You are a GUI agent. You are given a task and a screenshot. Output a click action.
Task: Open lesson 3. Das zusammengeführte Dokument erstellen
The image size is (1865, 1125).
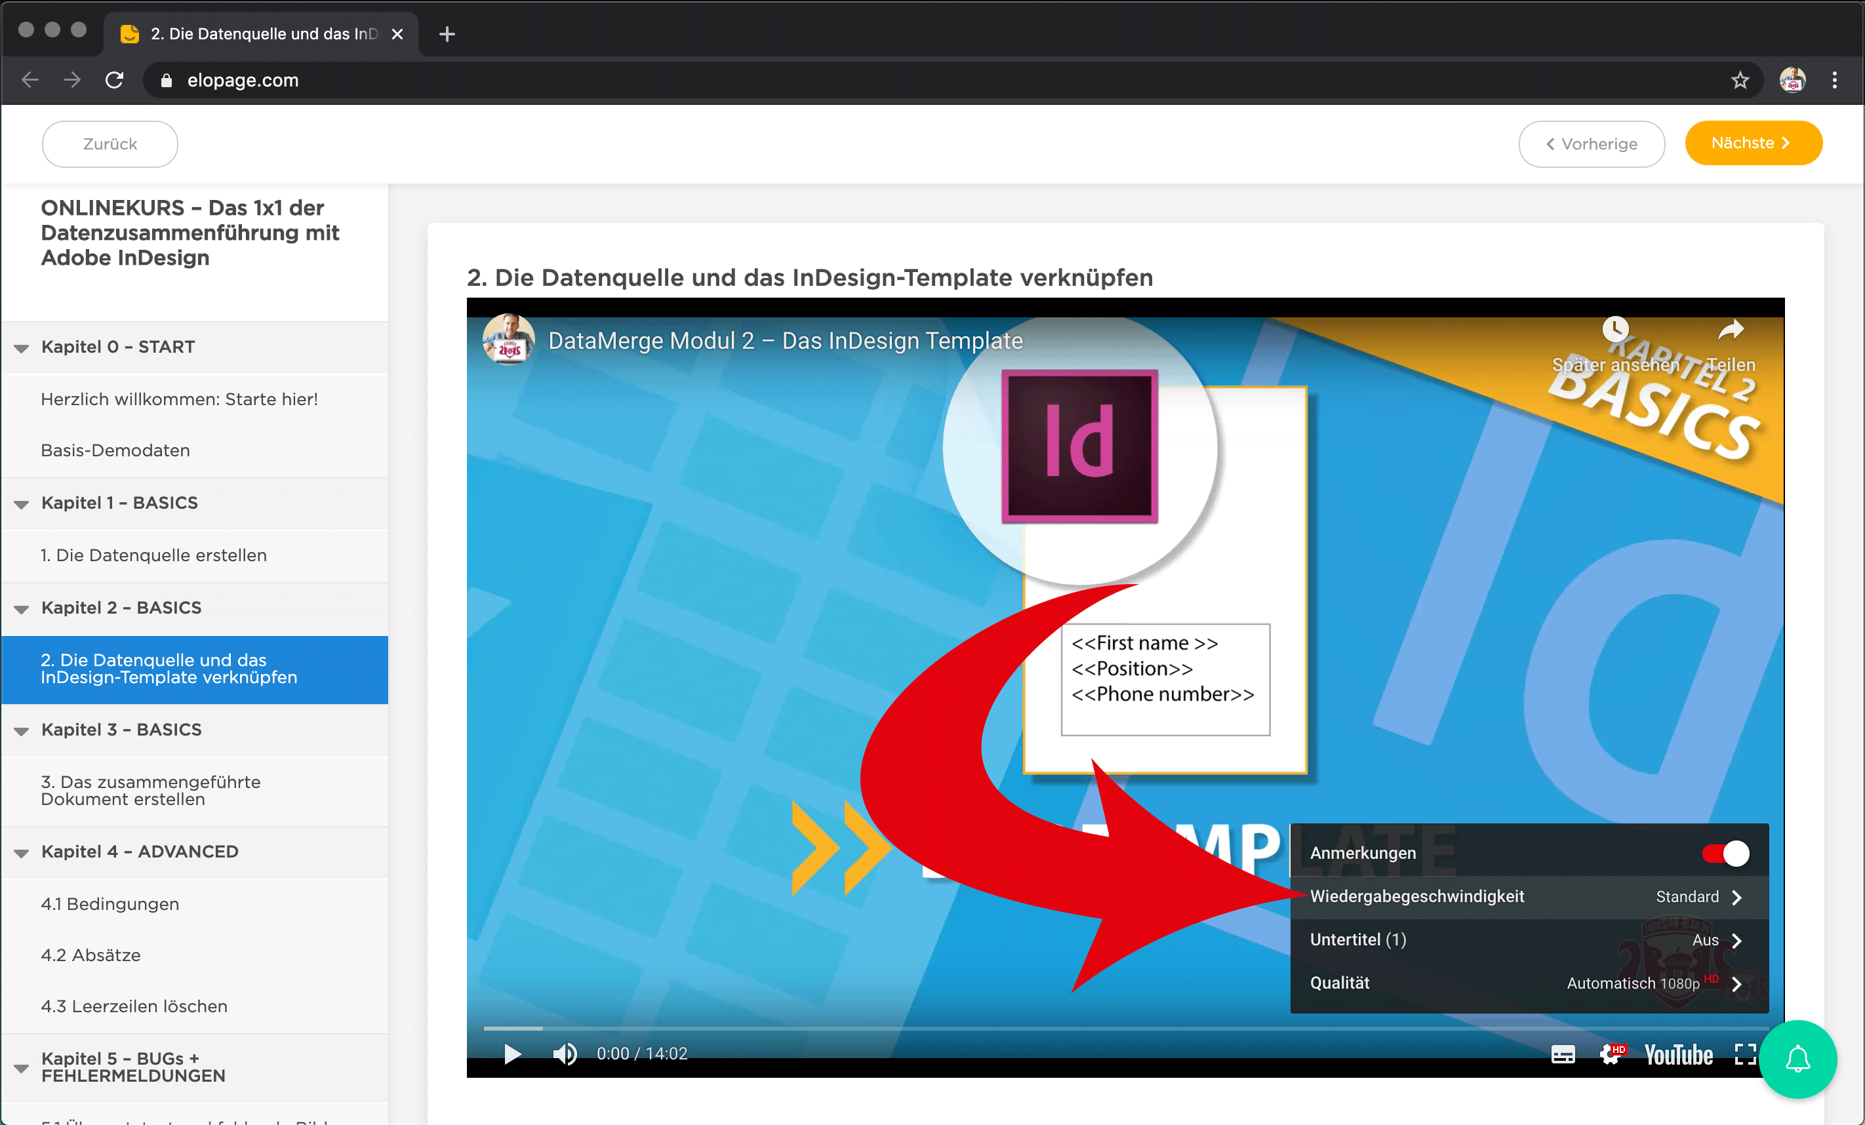coord(195,791)
